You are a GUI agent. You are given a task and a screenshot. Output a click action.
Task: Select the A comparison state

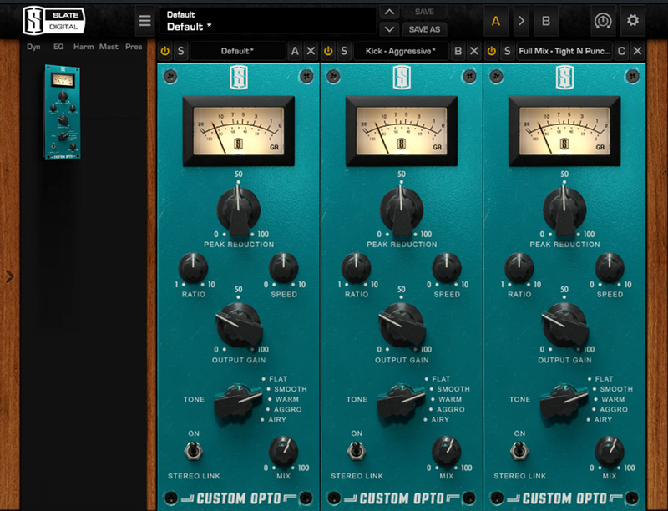496,20
